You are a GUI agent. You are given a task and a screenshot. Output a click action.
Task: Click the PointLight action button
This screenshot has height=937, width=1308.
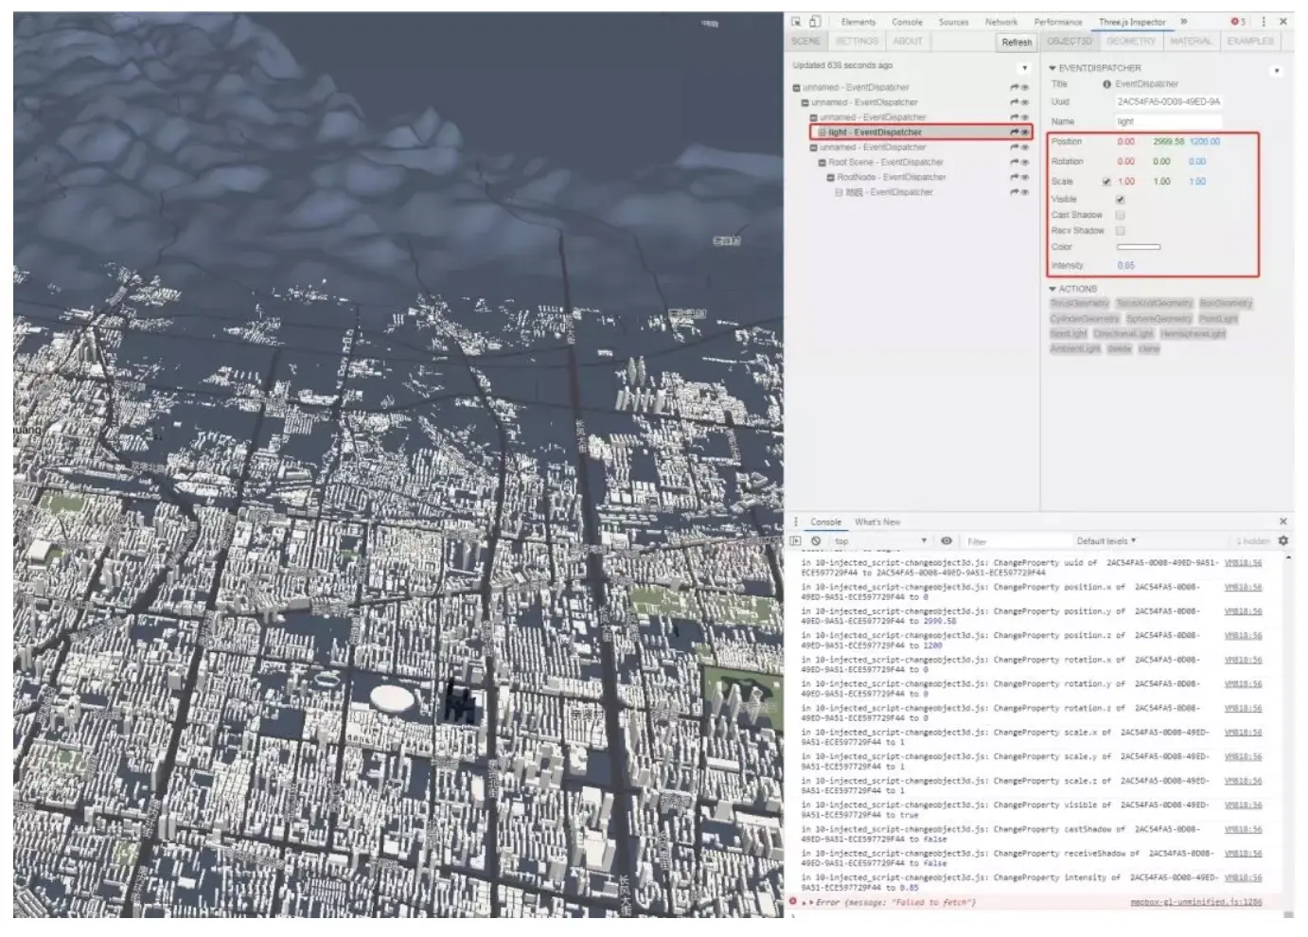click(1218, 319)
